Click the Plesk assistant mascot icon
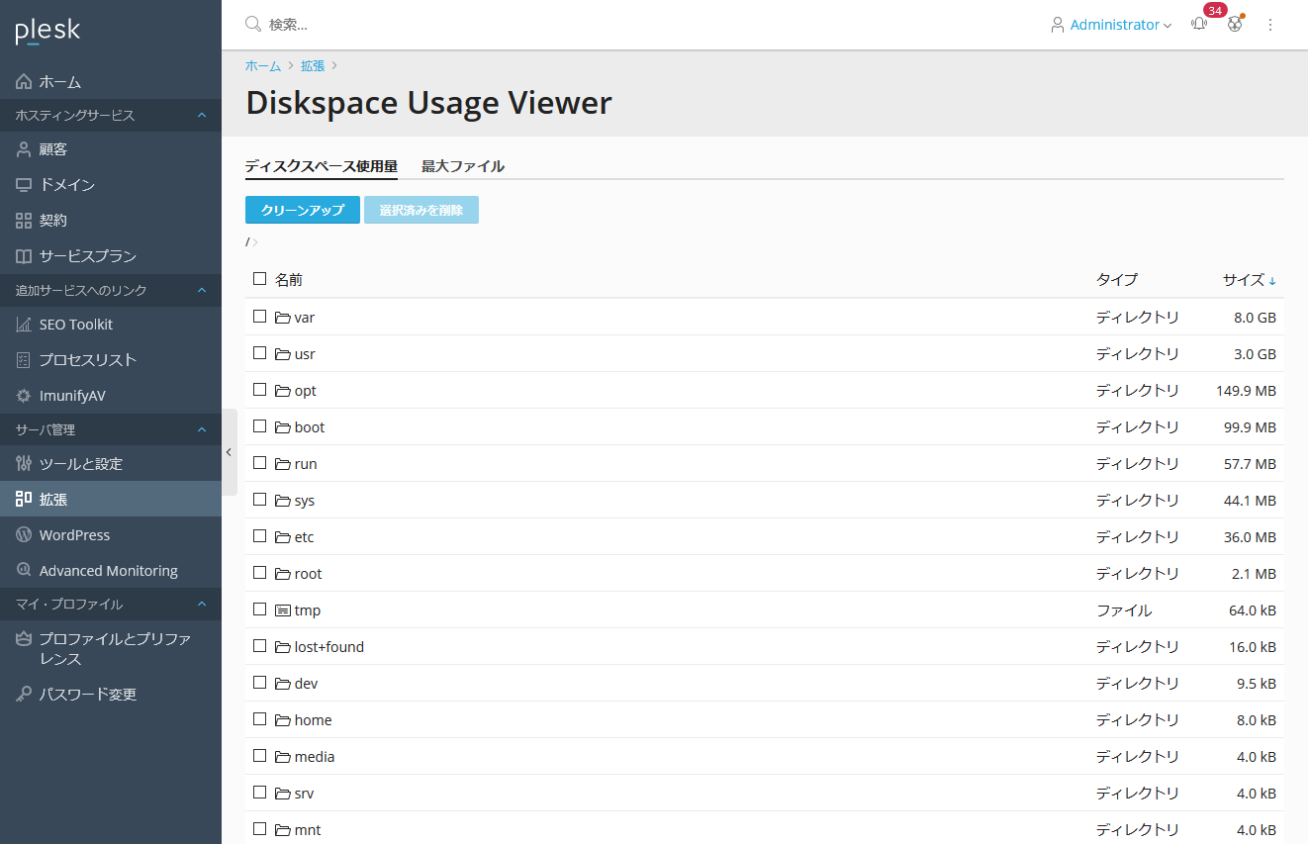Viewport: 1308px width, 844px height. coord(1235,25)
